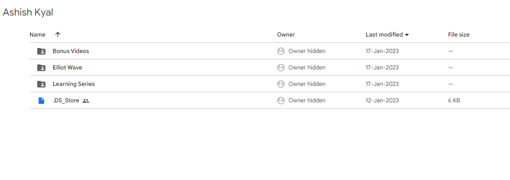Screen dimensions: 510x180
Task: Select the .DS_Store file name
Action: (66, 101)
